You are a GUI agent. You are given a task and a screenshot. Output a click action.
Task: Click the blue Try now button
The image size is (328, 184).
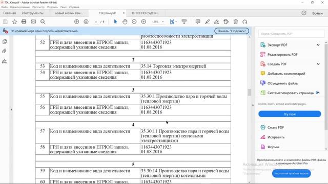tap(290, 114)
